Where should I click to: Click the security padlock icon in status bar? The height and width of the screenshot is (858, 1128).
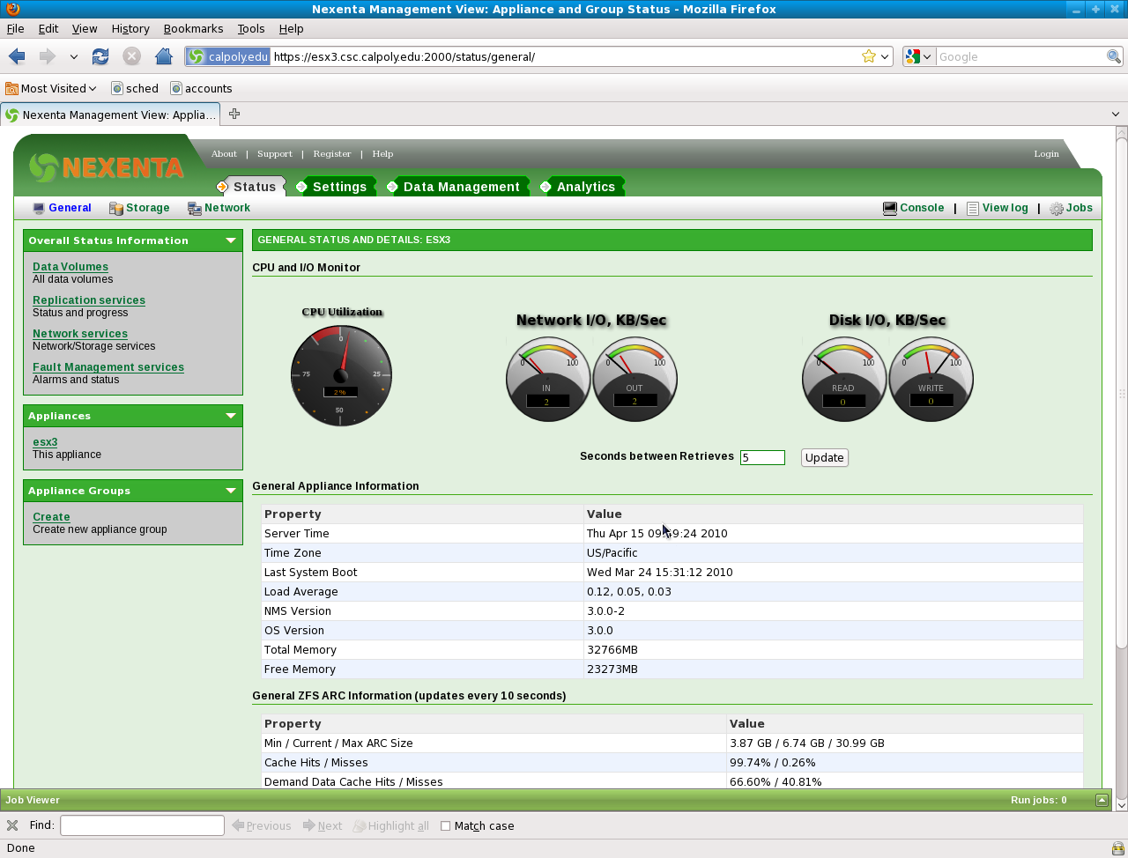[x=1117, y=848]
